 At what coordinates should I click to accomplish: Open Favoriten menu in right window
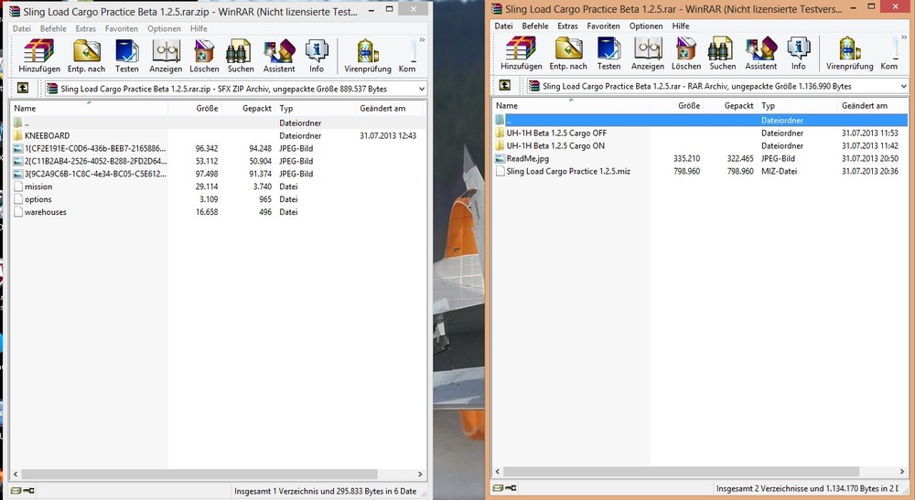[x=603, y=26]
